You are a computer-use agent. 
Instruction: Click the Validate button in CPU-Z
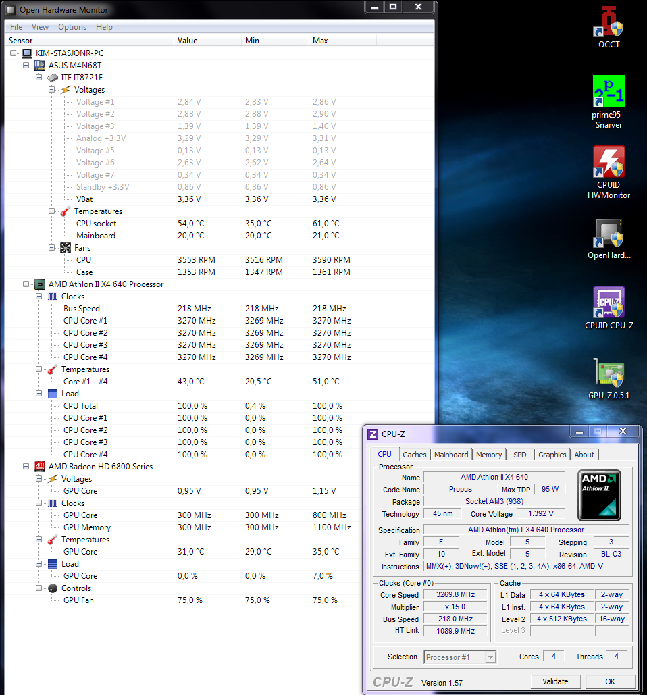click(x=555, y=681)
